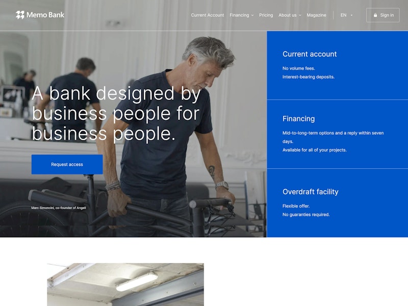Click the EN language label
Image resolution: width=408 pixels, height=306 pixels.
(x=343, y=15)
